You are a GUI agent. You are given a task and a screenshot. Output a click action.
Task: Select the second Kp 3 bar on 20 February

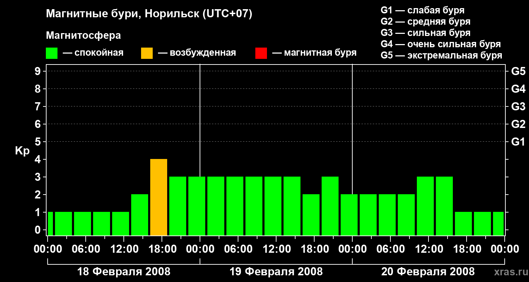(444, 206)
